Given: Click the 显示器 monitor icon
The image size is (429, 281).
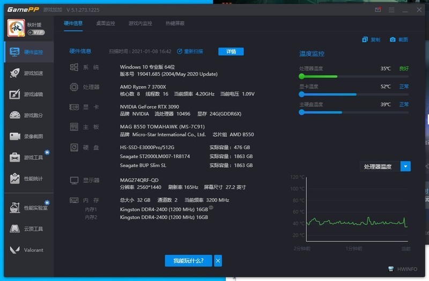Looking at the screenshot, I should (x=74, y=180).
